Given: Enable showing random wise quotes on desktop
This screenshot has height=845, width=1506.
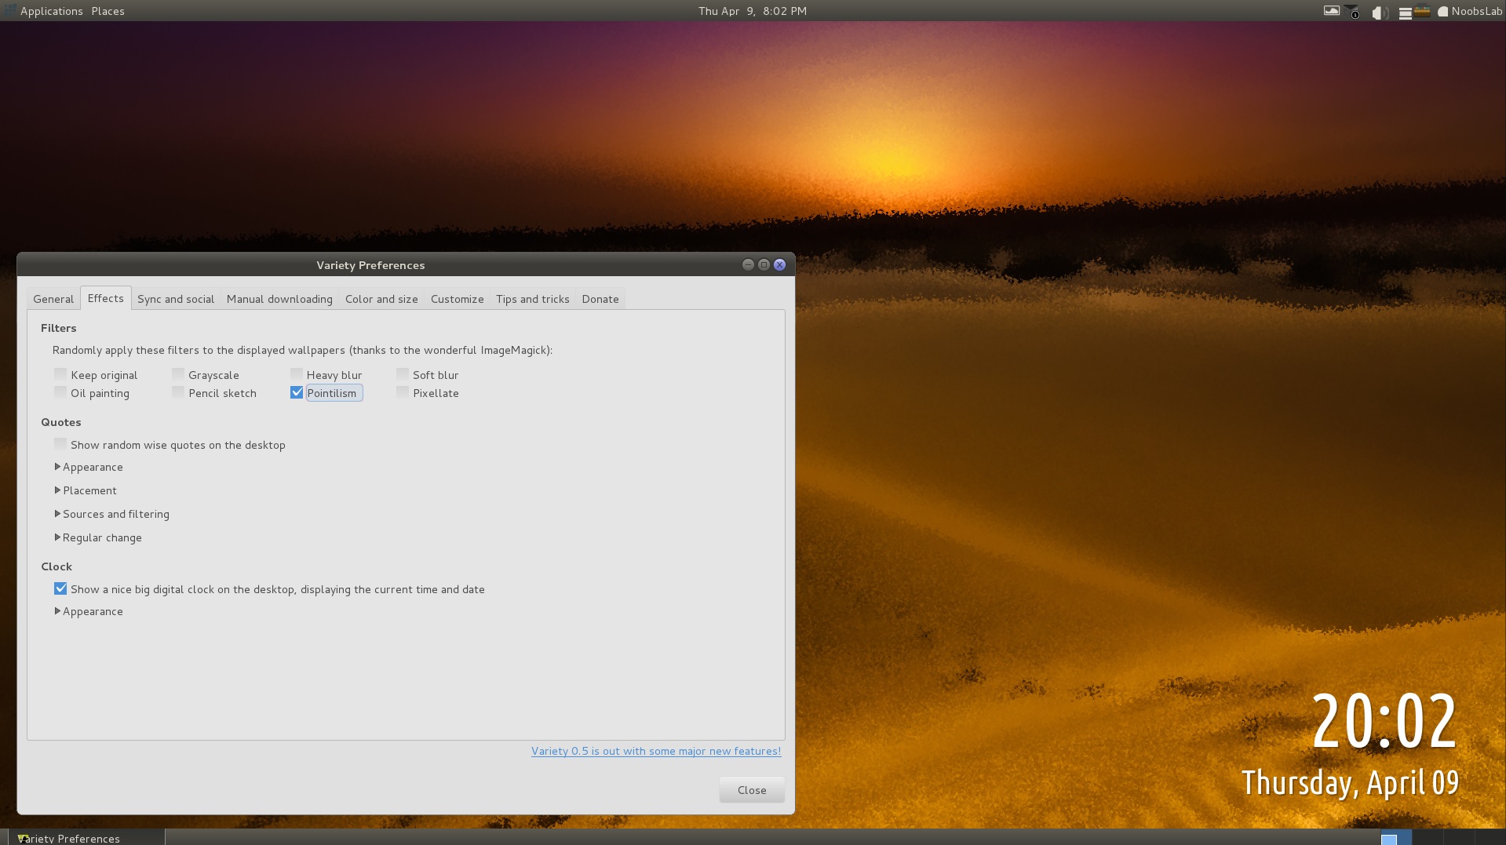Looking at the screenshot, I should (60, 444).
